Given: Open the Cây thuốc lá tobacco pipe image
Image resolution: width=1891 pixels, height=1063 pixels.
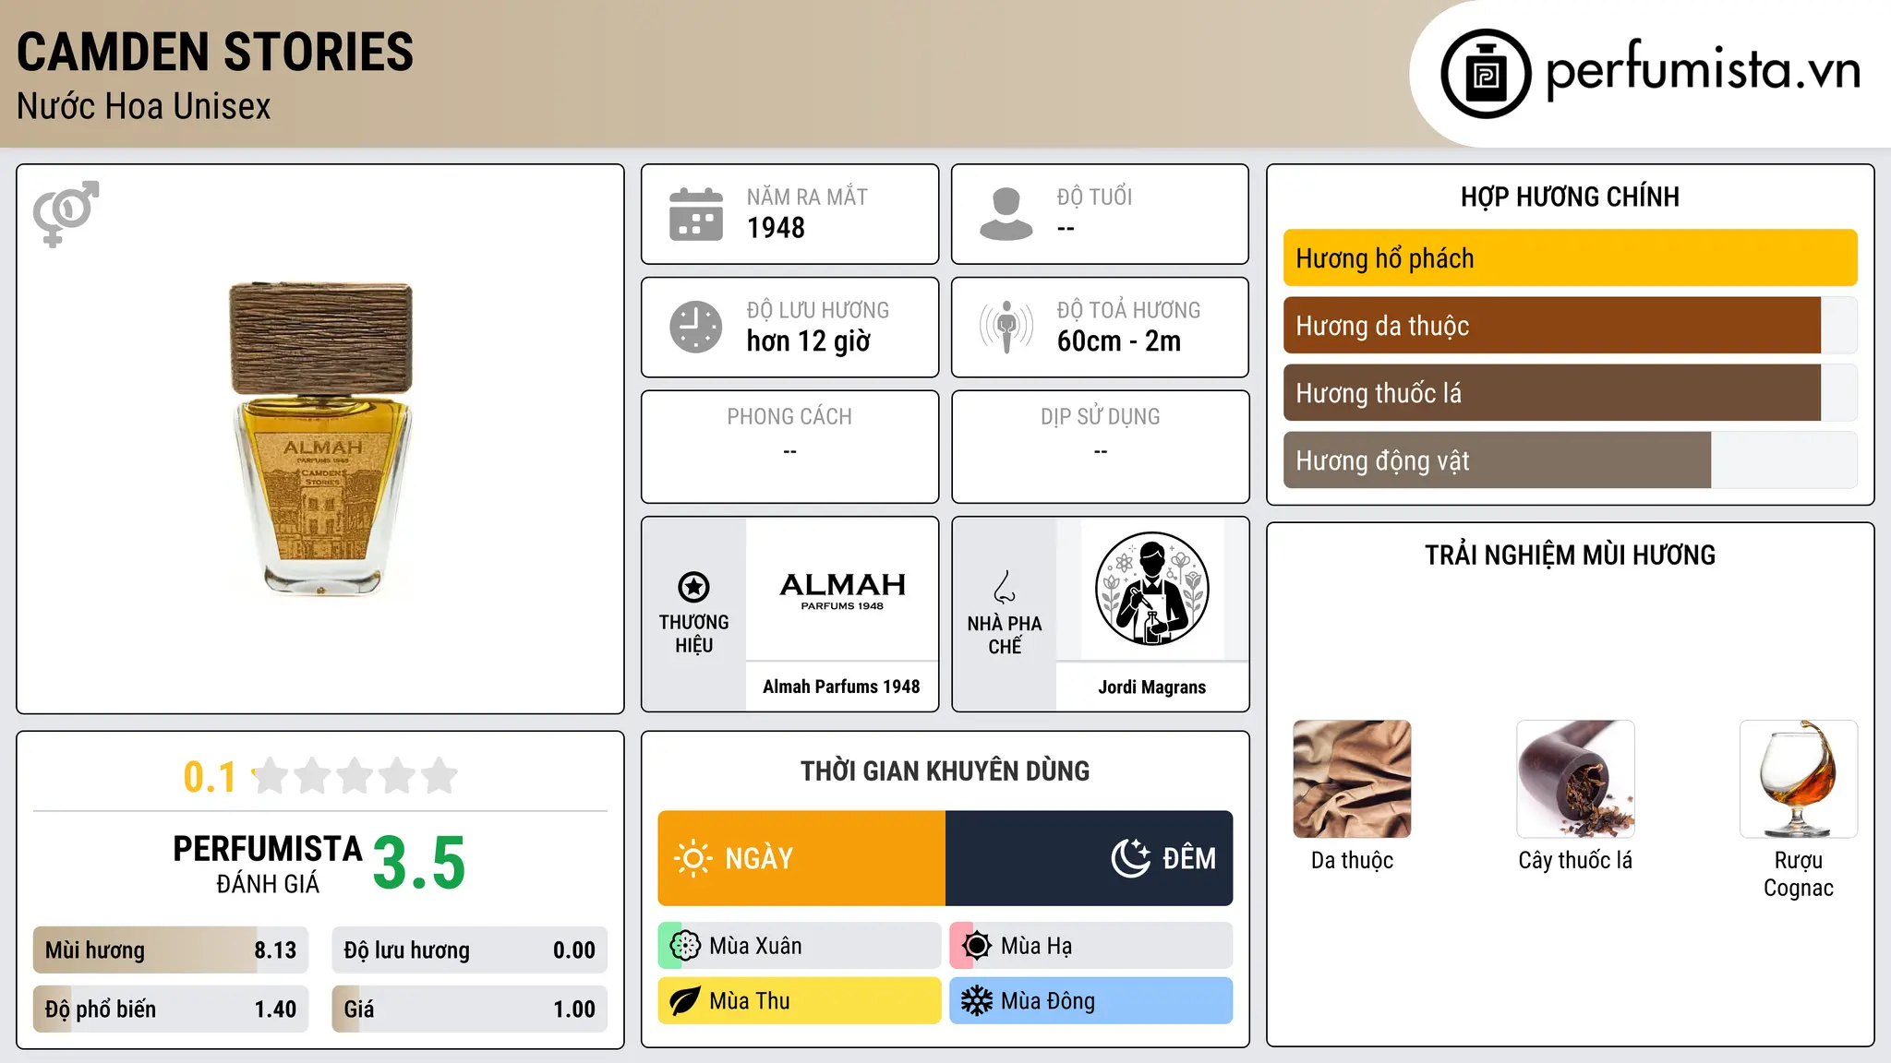Looking at the screenshot, I should [1576, 779].
